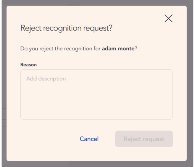Confirm rejection via Reject request

tap(144, 139)
